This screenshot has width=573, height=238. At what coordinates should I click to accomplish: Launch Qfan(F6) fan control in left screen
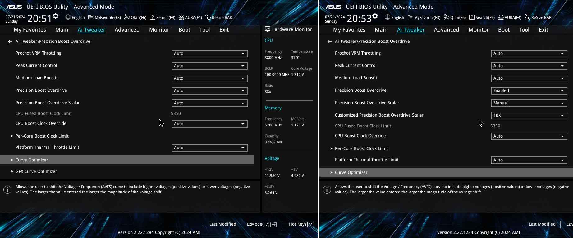point(135,17)
